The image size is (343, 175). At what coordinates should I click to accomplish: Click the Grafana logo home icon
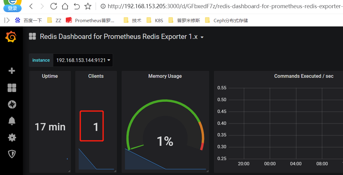click(x=11, y=36)
